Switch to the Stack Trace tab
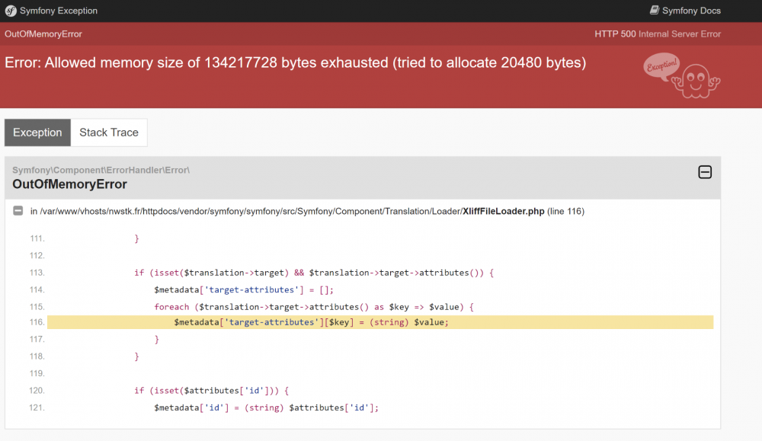 pyautogui.click(x=109, y=133)
